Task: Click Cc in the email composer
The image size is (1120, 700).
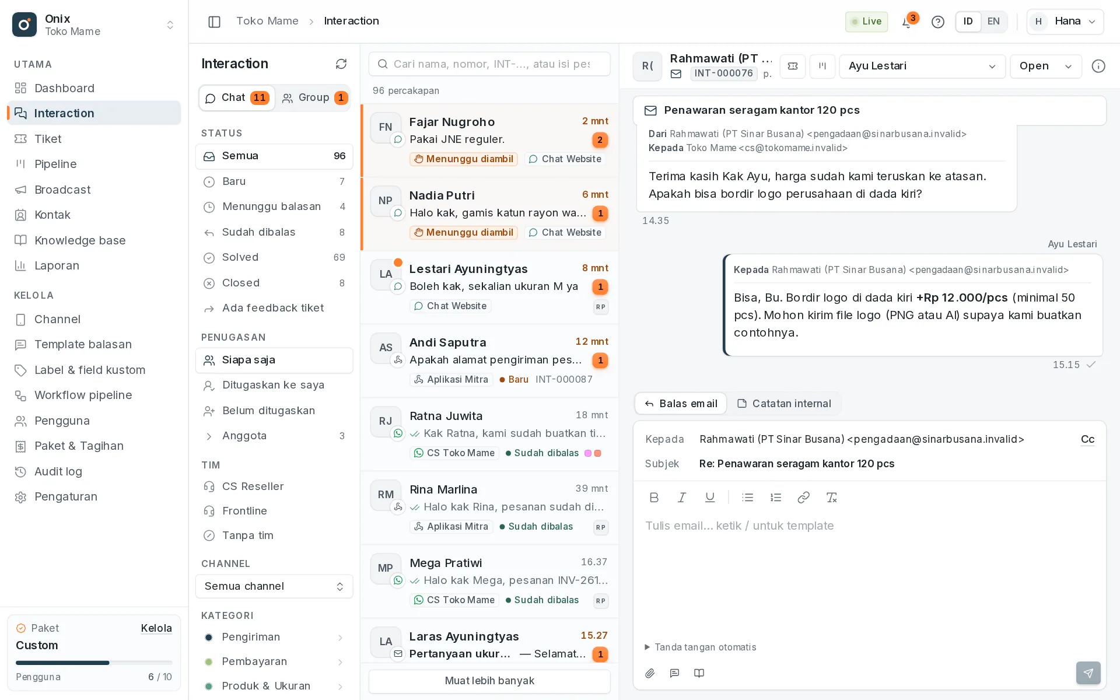Action: click(1087, 439)
